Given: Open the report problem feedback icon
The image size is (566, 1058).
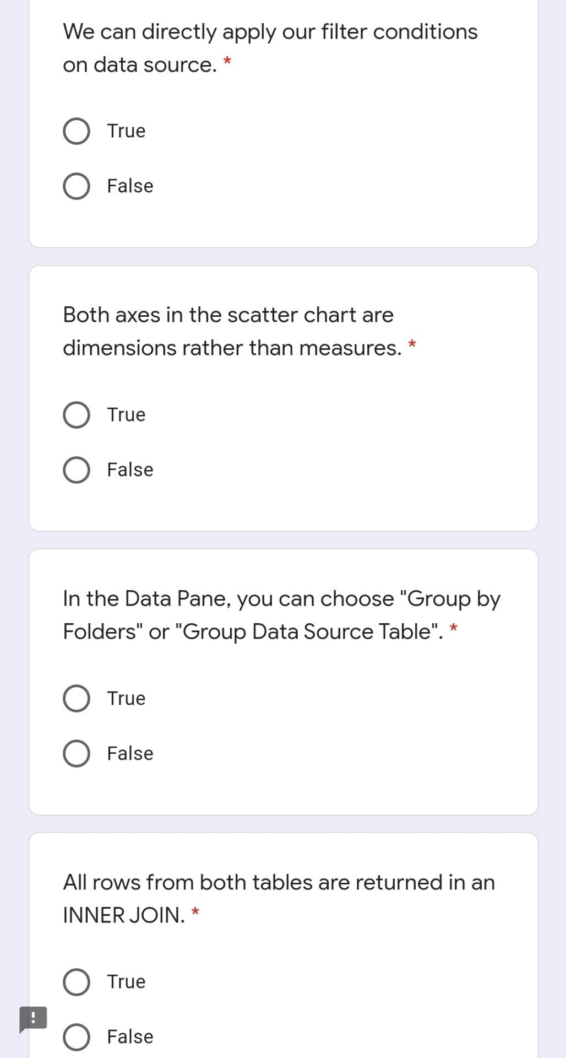Looking at the screenshot, I should click(x=33, y=1019).
